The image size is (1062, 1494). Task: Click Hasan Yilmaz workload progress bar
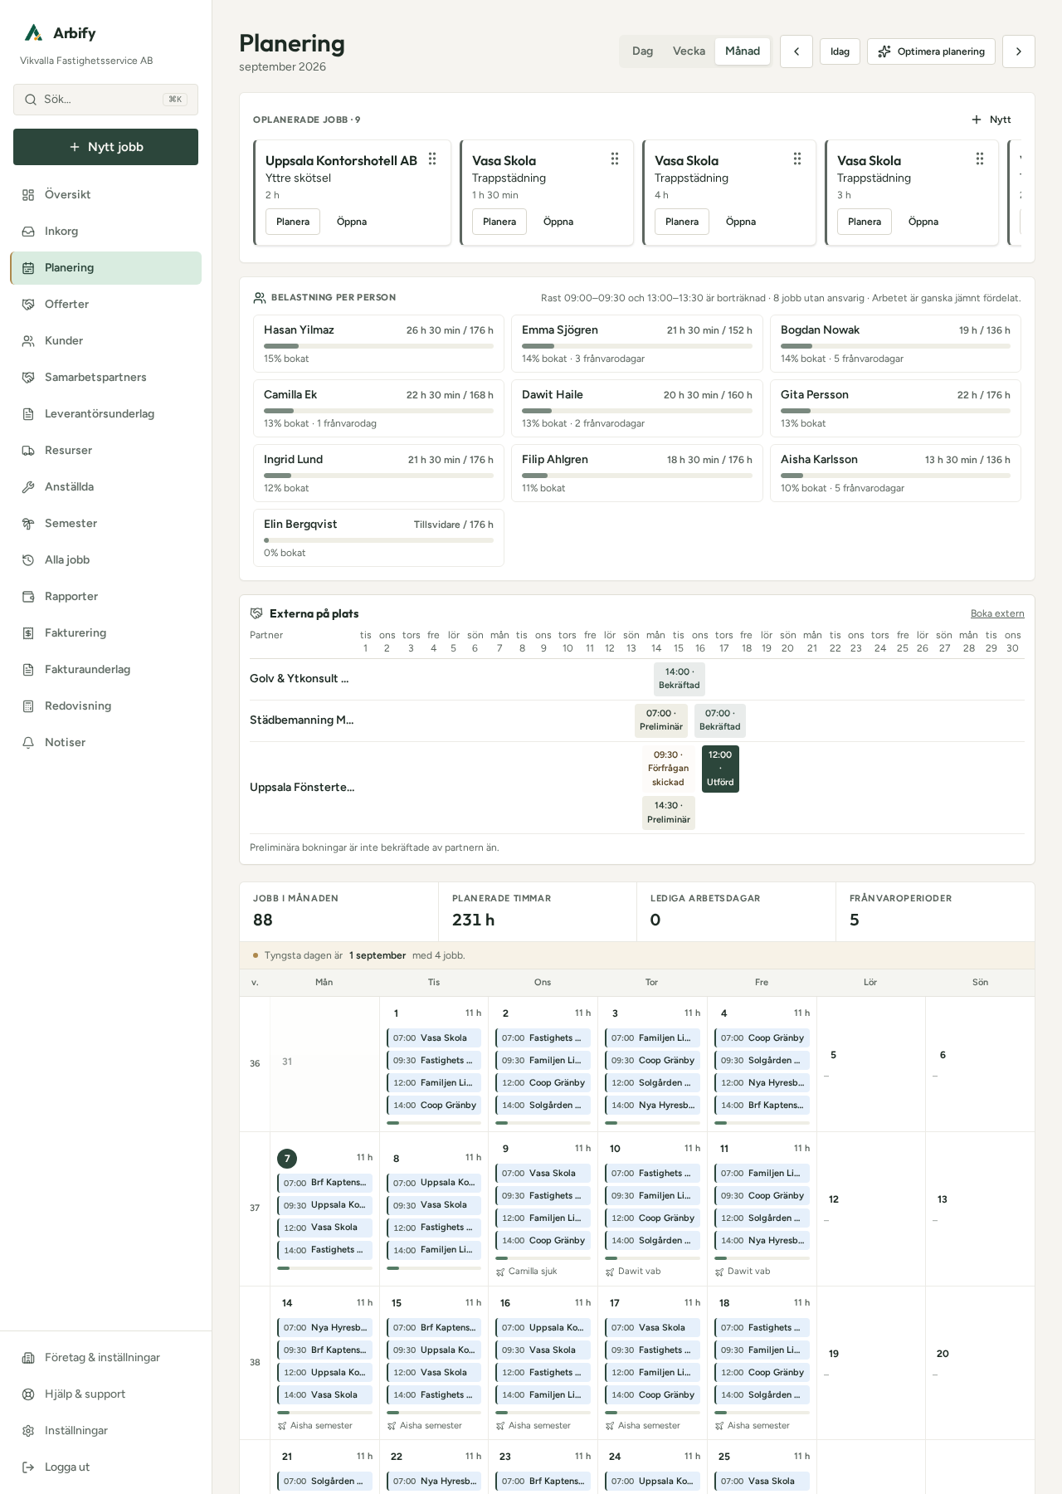378,346
